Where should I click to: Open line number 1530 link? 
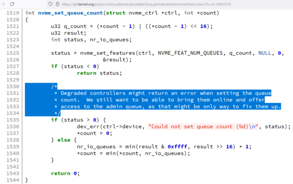coord(13,86)
